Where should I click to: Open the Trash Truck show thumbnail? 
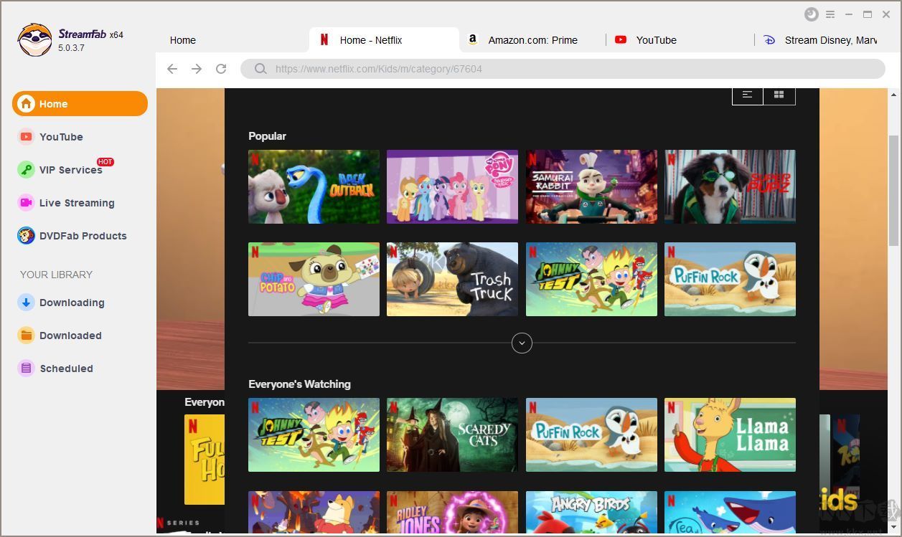coord(452,279)
